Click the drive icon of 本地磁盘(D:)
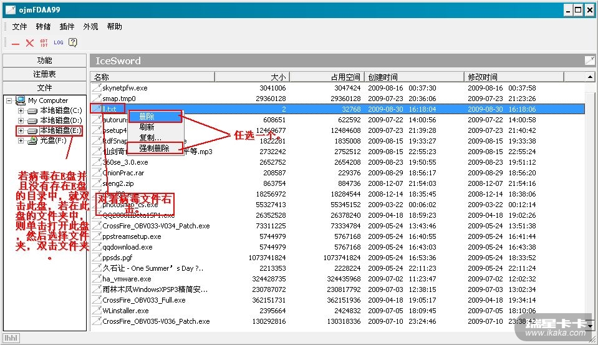This screenshot has width=598, height=345. point(32,121)
